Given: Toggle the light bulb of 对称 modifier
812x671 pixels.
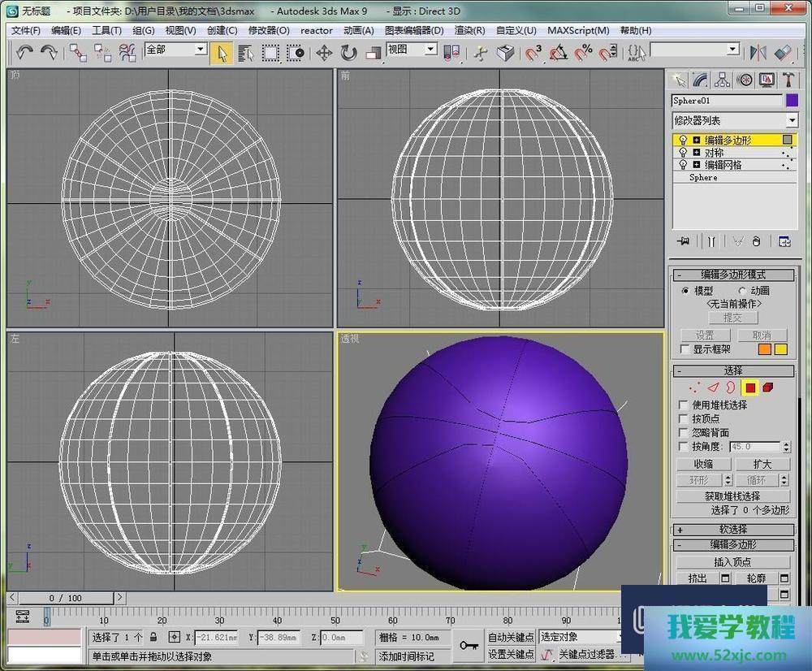Looking at the screenshot, I should tap(683, 153).
